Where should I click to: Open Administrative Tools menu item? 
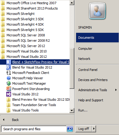coord(97,90)
